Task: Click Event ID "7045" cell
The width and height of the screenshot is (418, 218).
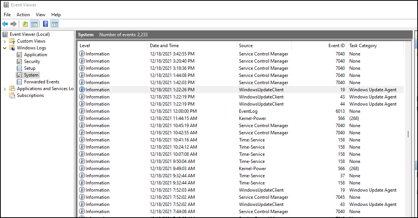Action: [x=340, y=197]
